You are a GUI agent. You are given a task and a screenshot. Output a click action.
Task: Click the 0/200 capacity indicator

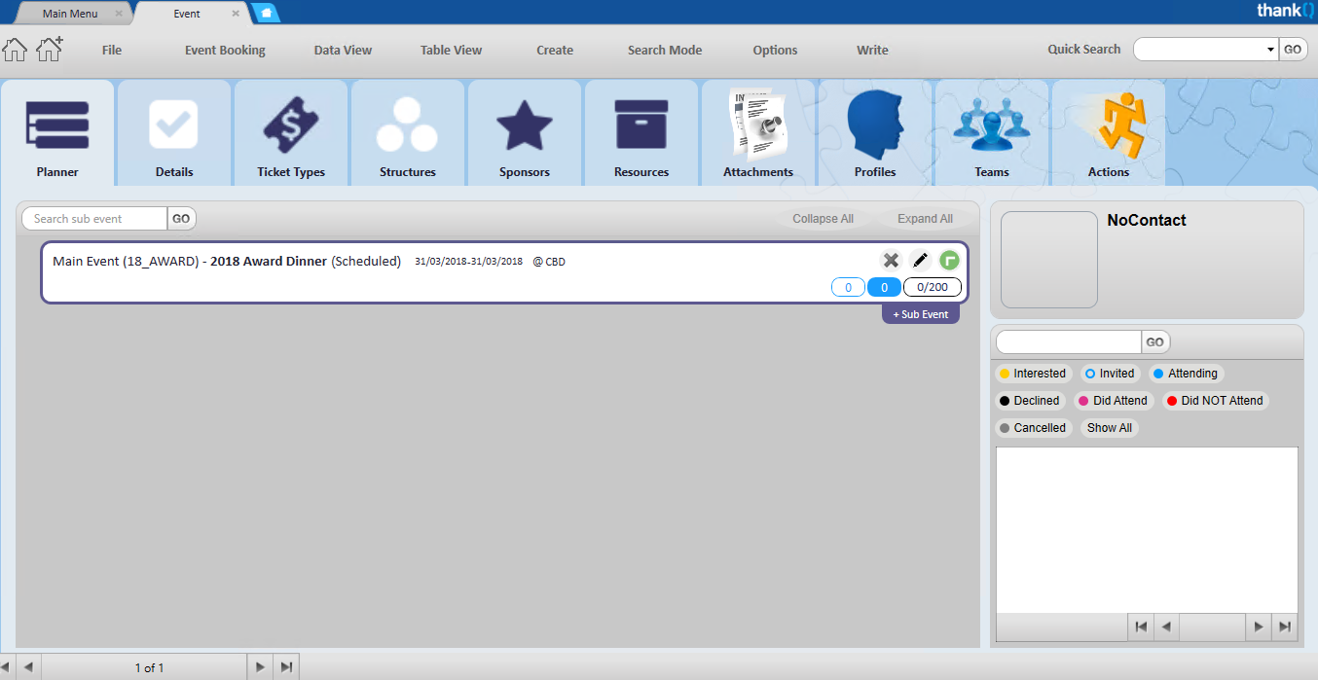tap(933, 287)
